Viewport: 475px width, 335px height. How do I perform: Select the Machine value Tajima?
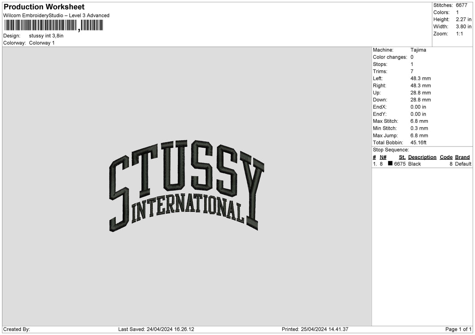[418, 50]
